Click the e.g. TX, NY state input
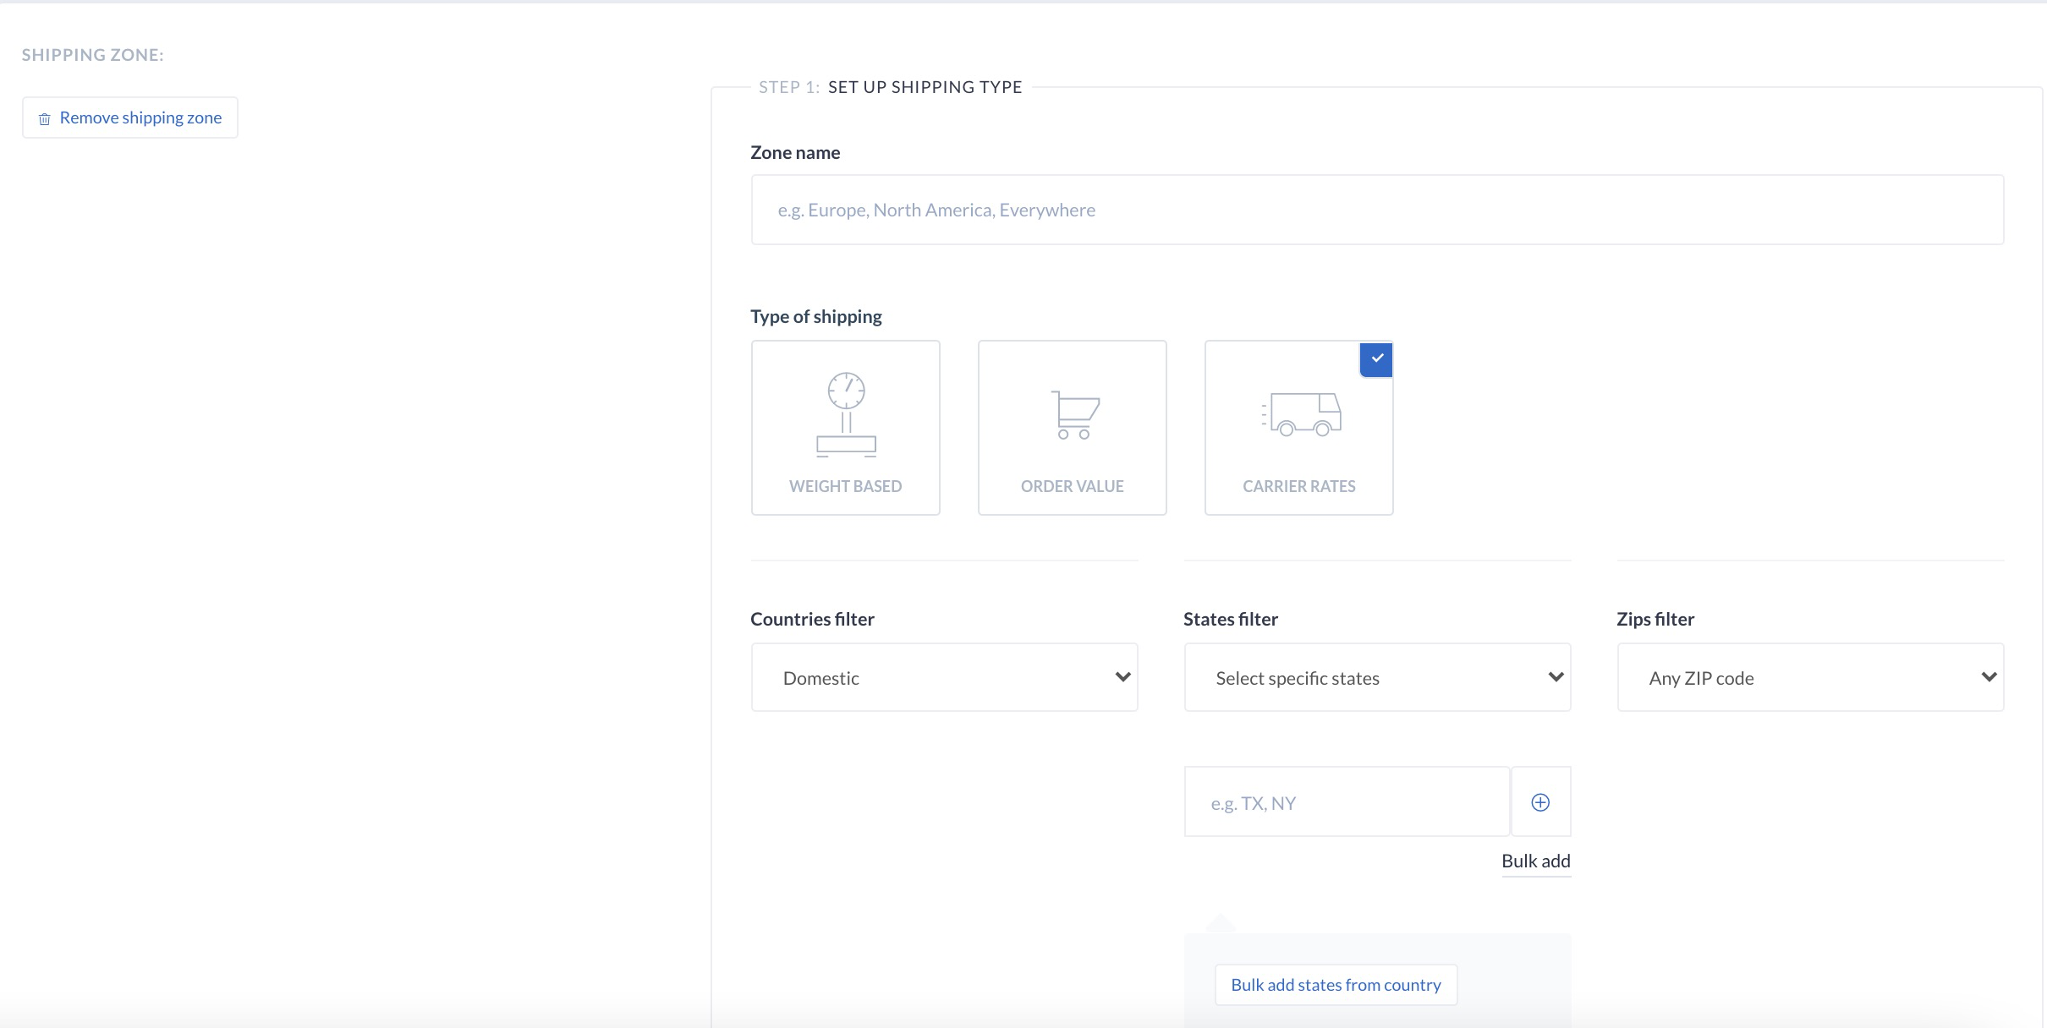 click(x=1347, y=802)
